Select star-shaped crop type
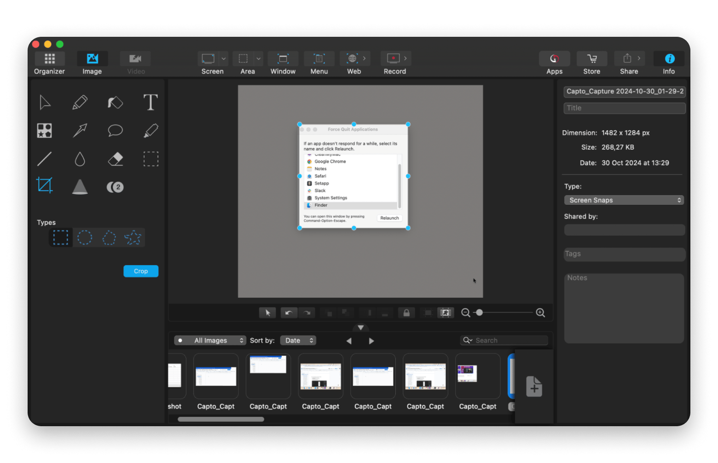This screenshot has height=463, width=718. click(x=133, y=238)
